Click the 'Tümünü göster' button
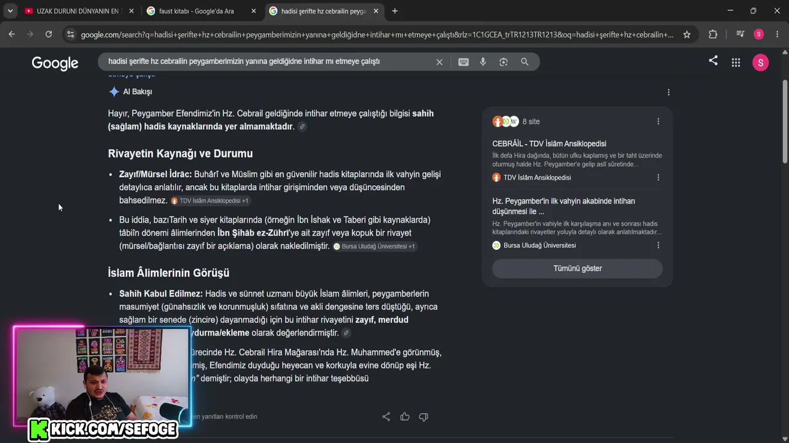The width and height of the screenshot is (789, 443). tap(578, 268)
